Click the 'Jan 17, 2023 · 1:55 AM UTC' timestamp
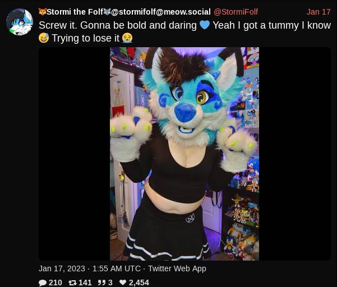Image resolution: width=337 pixels, height=287 pixels. tap(90, 268)
